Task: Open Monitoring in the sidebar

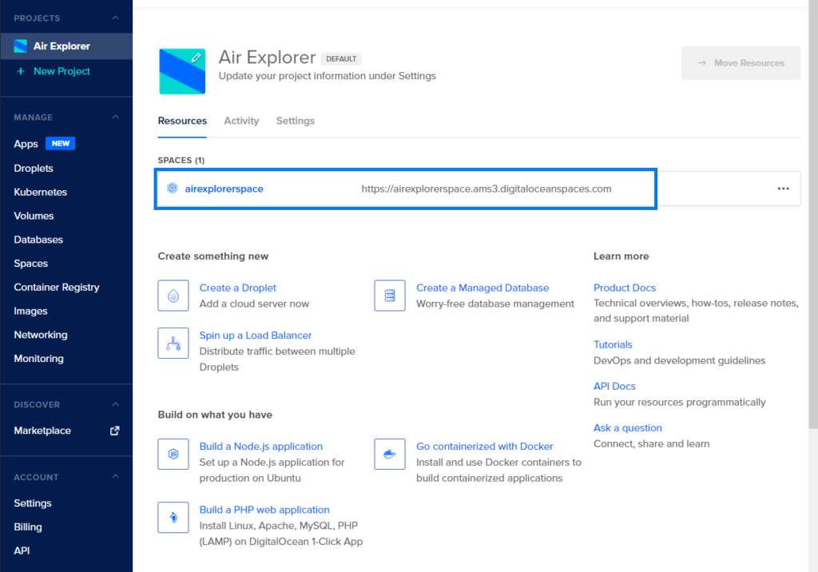Action: coord(38,359)
